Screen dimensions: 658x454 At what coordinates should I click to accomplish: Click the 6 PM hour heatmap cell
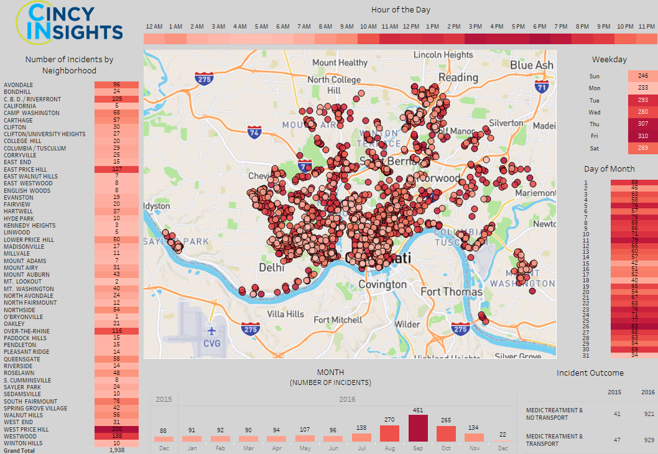point(539,39)
